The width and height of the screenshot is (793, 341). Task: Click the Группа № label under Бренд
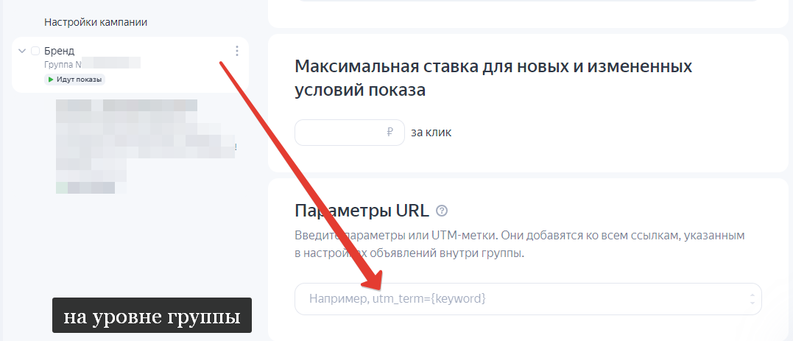[x=63, y=64]
